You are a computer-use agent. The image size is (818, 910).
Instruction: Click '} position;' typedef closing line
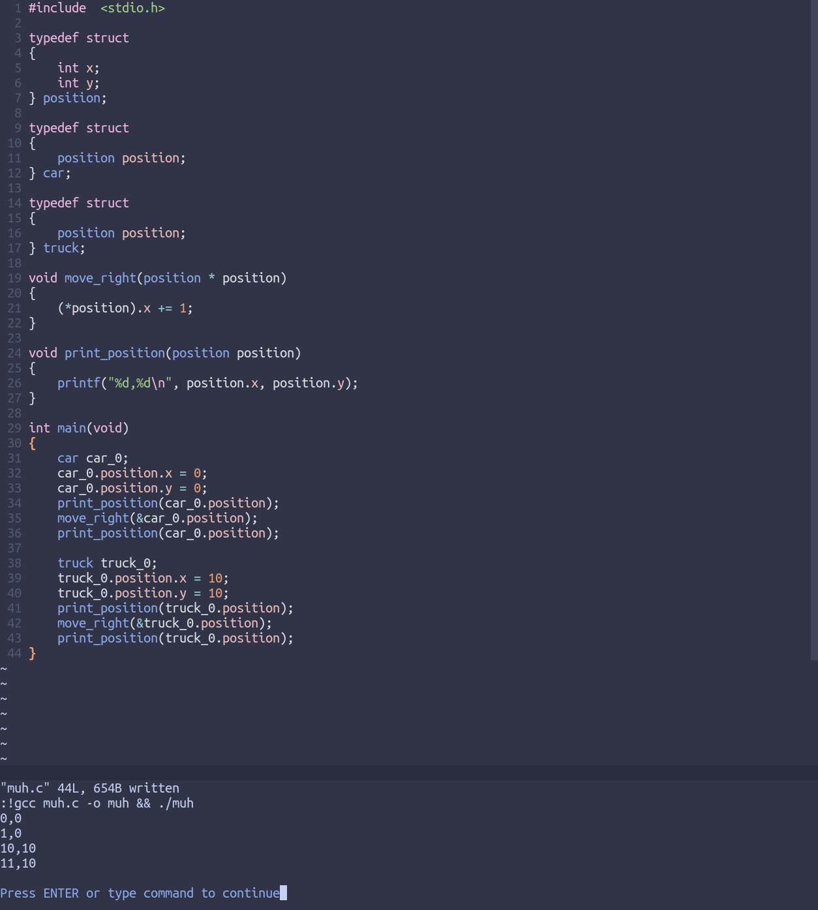pyautogui.click(x=68, y=98)
